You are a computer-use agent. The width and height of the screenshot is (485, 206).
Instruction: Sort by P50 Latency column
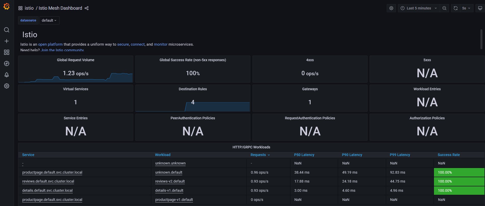pyautogui.click(x=304, y=155)
